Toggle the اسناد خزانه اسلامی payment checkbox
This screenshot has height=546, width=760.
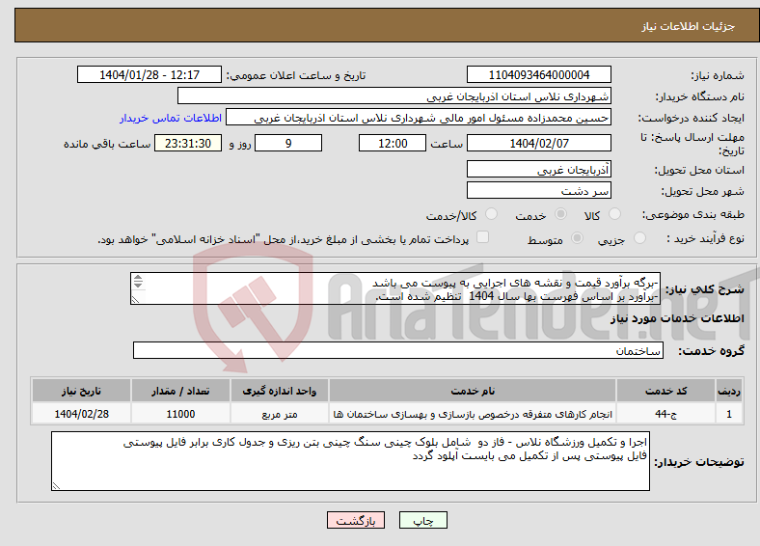pyautogui.click(x=482, y=237)
